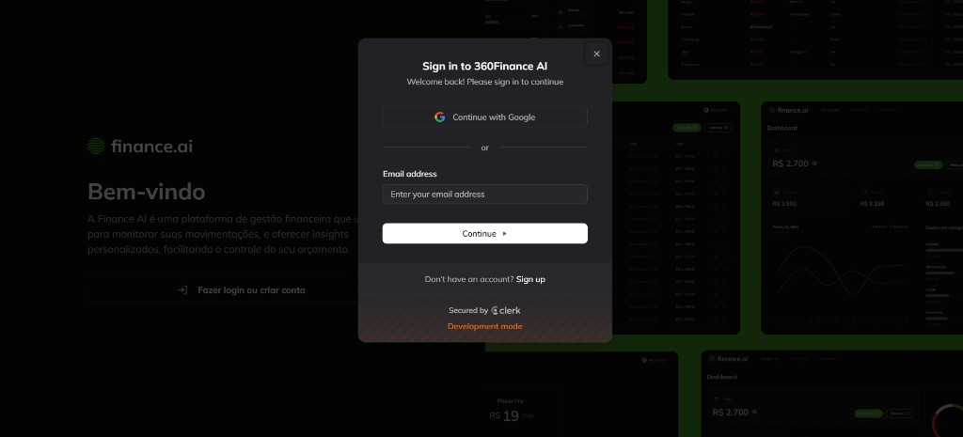Click the Welcome back subtitle text
This screenshot has height=437, width=963.
click(484, 82)
